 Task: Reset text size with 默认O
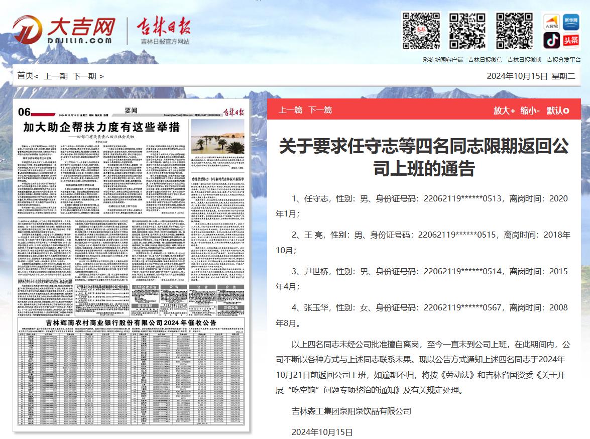point(558,111)
